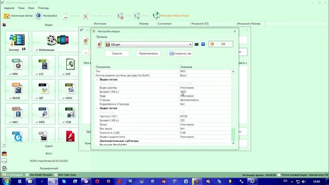Open Настройки from the toolbar
This screenshot has width=329, height=185.
pyautogui.click(x=46, y=16)
